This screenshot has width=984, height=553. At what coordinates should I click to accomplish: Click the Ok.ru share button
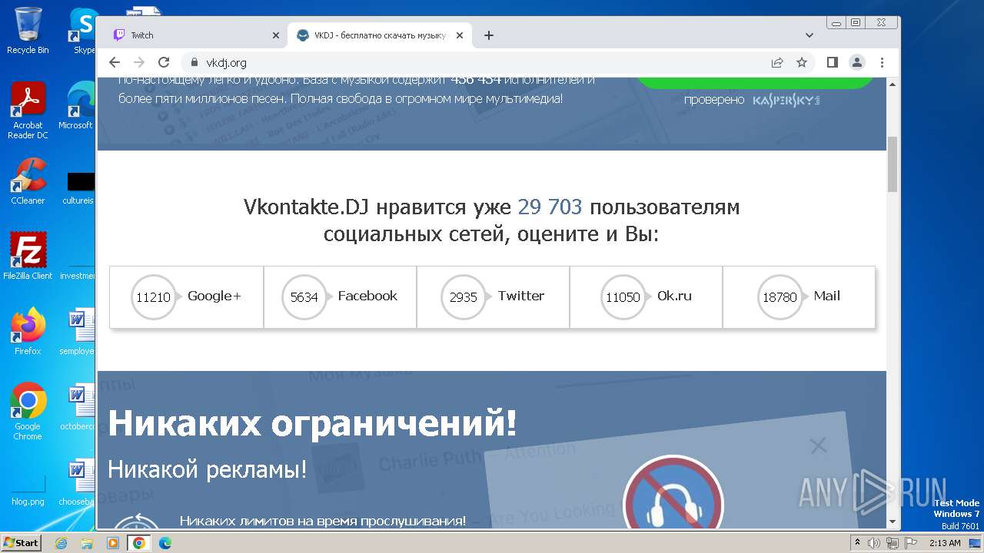646,297
